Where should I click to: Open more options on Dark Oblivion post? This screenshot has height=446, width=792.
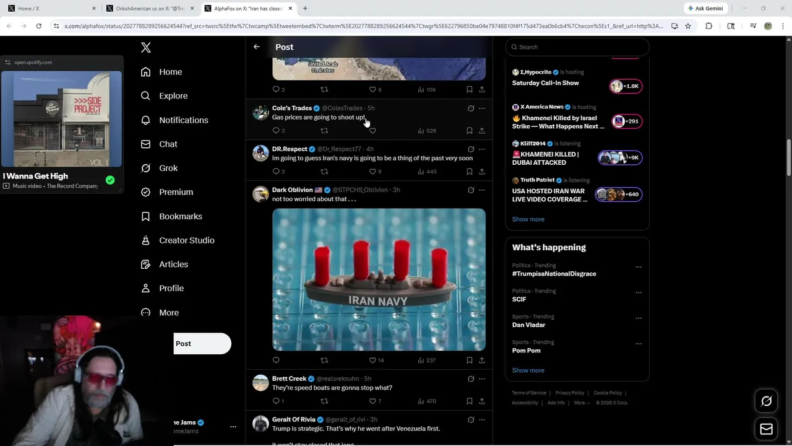(482, 190)
